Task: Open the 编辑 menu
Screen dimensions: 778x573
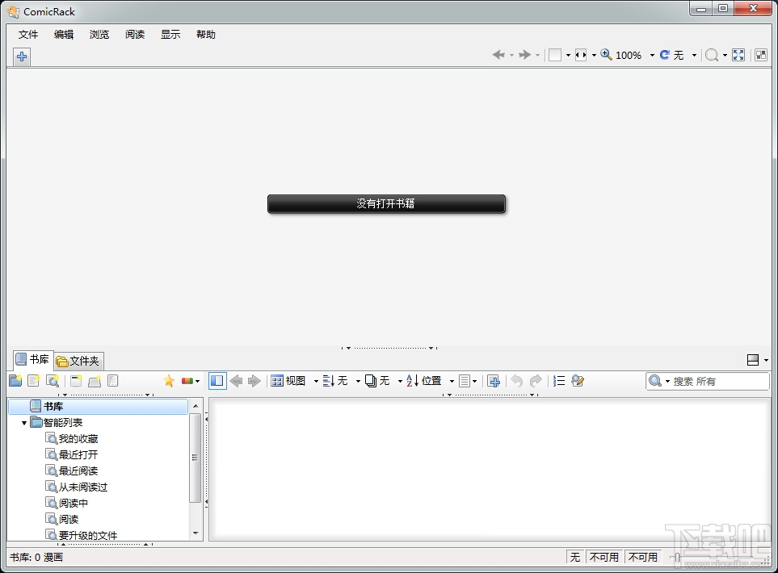Action: pos(64,34)
